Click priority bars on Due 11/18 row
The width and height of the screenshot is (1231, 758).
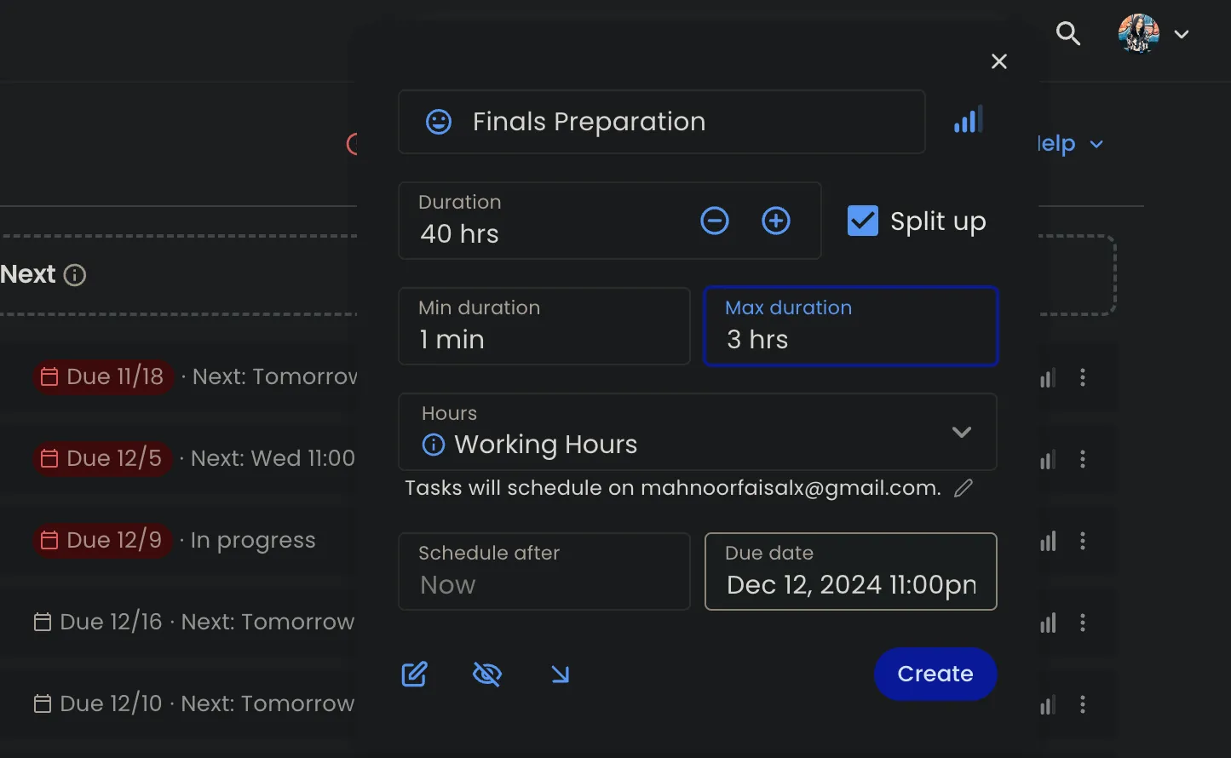coord(1048,377)
